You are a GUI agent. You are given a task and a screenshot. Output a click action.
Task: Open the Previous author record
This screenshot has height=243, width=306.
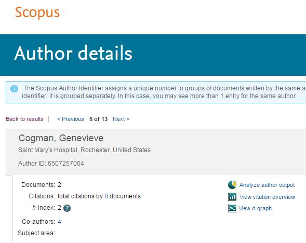coord(71,119)
